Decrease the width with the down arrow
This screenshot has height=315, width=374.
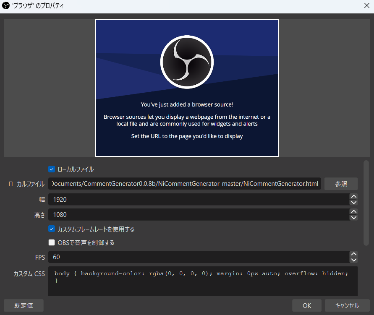click(x=354, y=203)
